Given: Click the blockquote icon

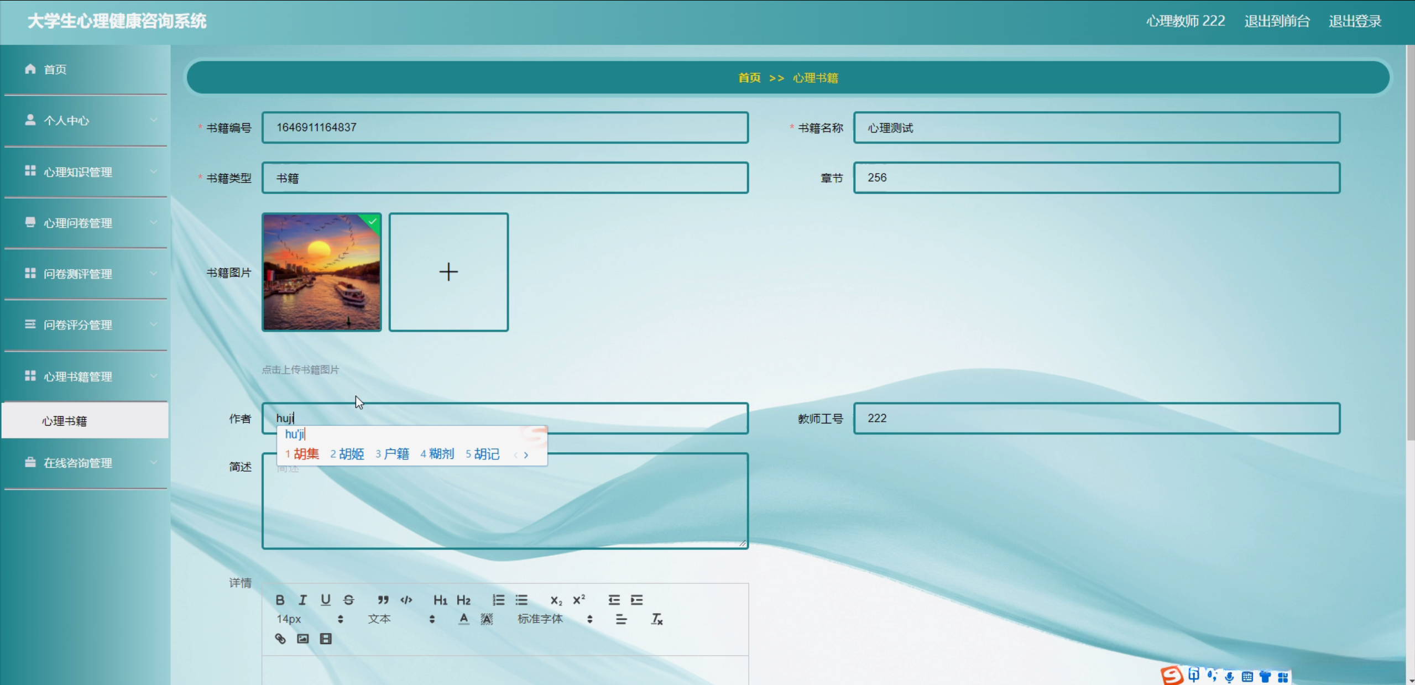Looking at the screenshot, I should point(383,600).
